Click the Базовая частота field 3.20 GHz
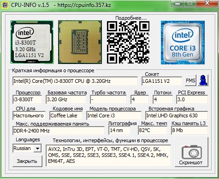The height and width of the screenshot is (179, 219). point(66,99)
